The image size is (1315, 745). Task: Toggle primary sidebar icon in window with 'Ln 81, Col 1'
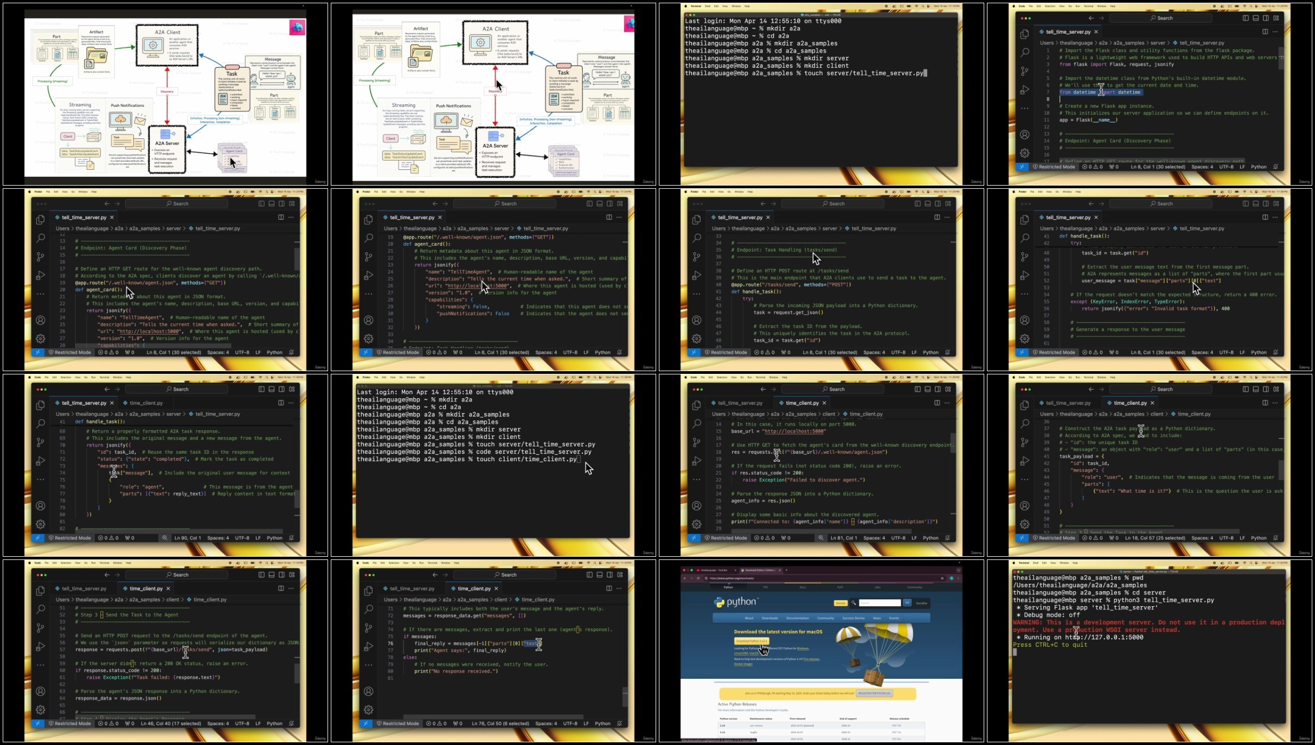[x=918, y=389]
